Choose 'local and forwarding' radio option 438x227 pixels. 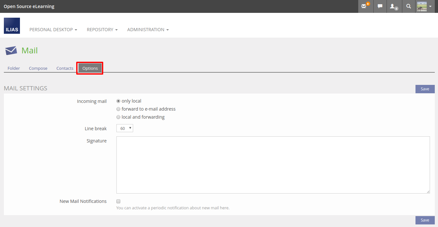(118, 117)
